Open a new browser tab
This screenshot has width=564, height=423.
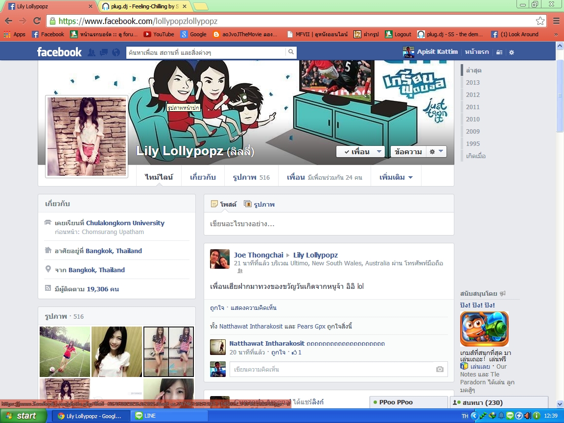(201, 6)
